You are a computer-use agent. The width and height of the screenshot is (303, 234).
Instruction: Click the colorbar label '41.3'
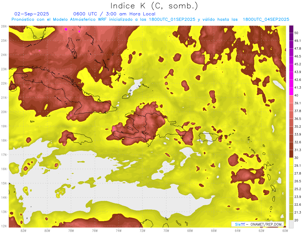click(297, 88)
